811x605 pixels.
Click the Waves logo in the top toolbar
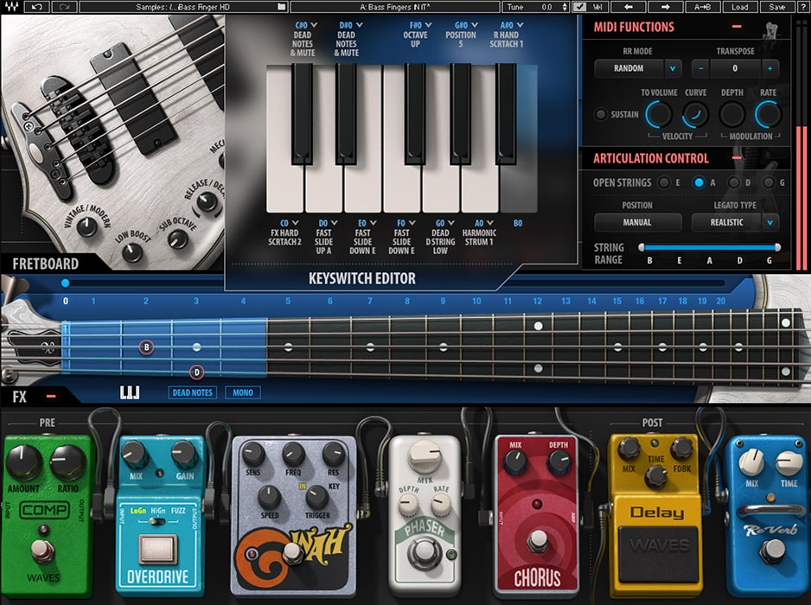tap(12, 6)
